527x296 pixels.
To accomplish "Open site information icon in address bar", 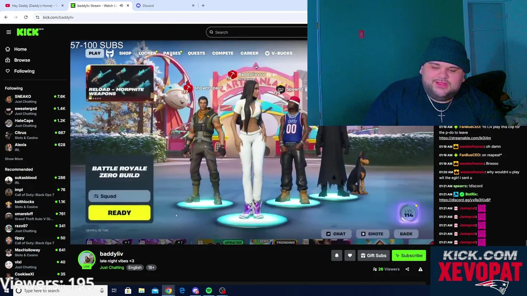I will click(37, 17).
